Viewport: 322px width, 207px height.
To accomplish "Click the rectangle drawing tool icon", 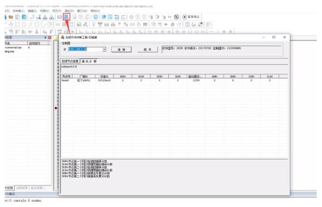I will click(18, 25).
